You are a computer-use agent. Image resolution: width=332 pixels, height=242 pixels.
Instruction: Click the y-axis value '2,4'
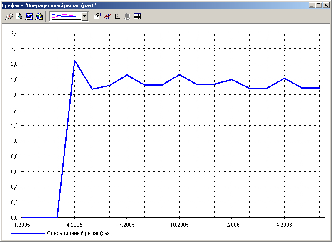pyautogui.click(x=14, y=33)
